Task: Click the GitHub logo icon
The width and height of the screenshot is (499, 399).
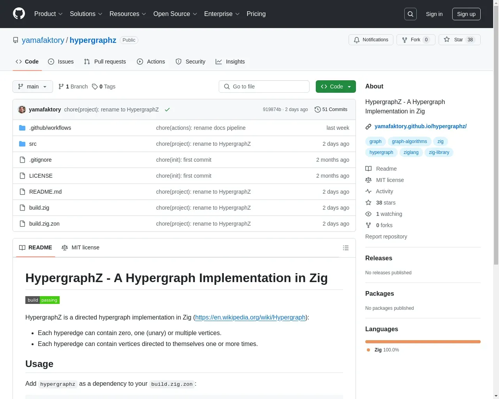Action: pyautogui.click(x=19, y=14)
